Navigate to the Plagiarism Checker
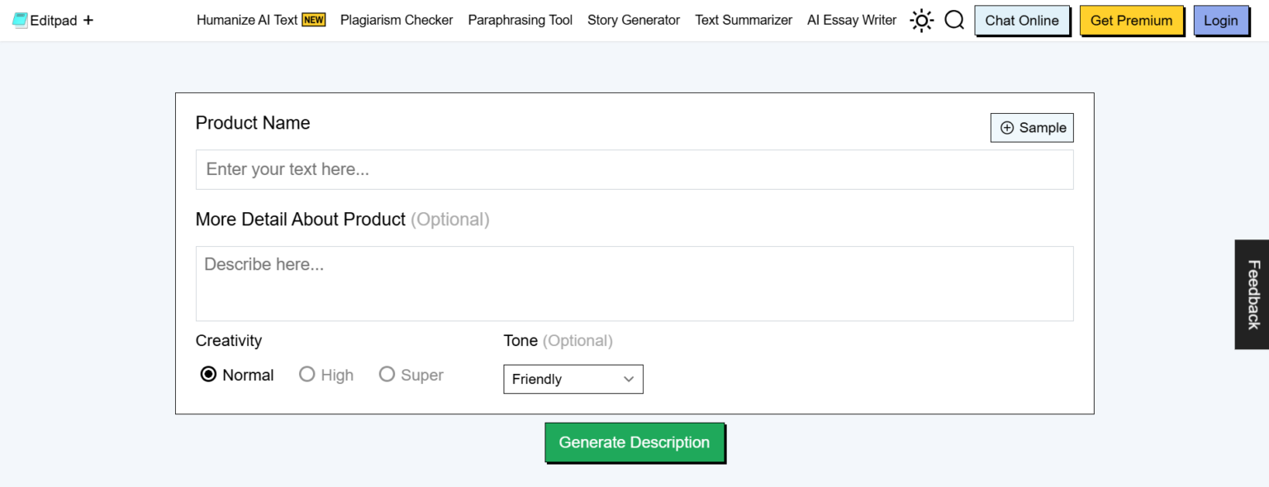This screenshot has width=1269, height=487. pyautogui.click(x=397, y=19)
